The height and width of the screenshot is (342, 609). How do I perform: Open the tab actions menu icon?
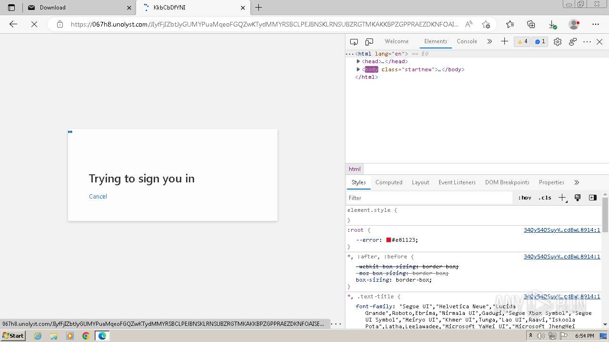tap(11, 8)
